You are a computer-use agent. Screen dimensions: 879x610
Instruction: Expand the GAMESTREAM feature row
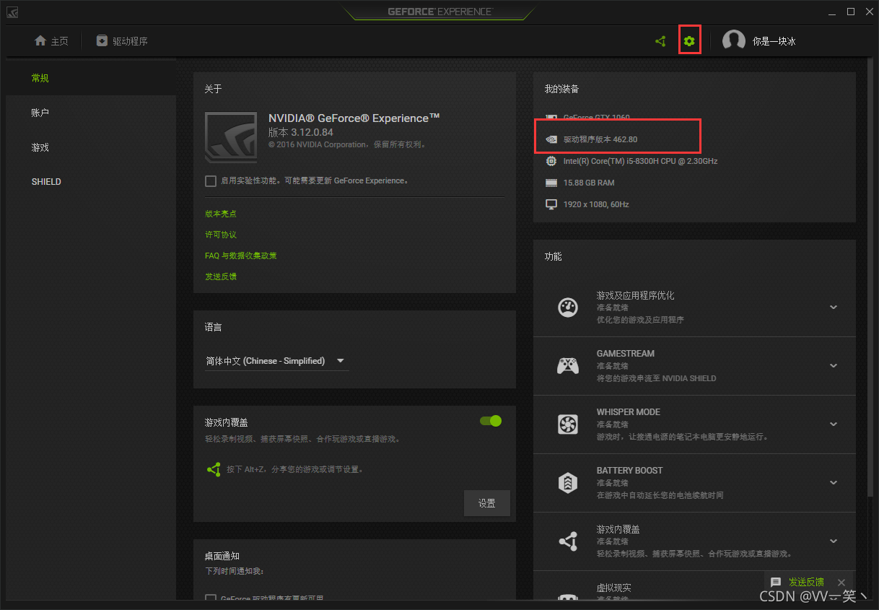pos(834,365)
